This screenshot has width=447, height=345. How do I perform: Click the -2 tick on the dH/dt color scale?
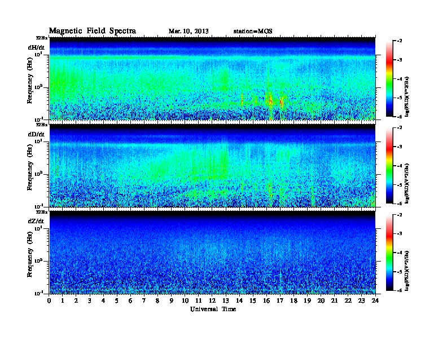point(400,41)
